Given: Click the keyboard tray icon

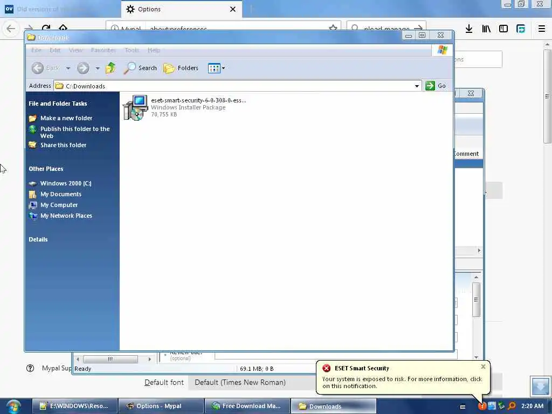Looking at the screenshot, I should (x=463, y=406).
